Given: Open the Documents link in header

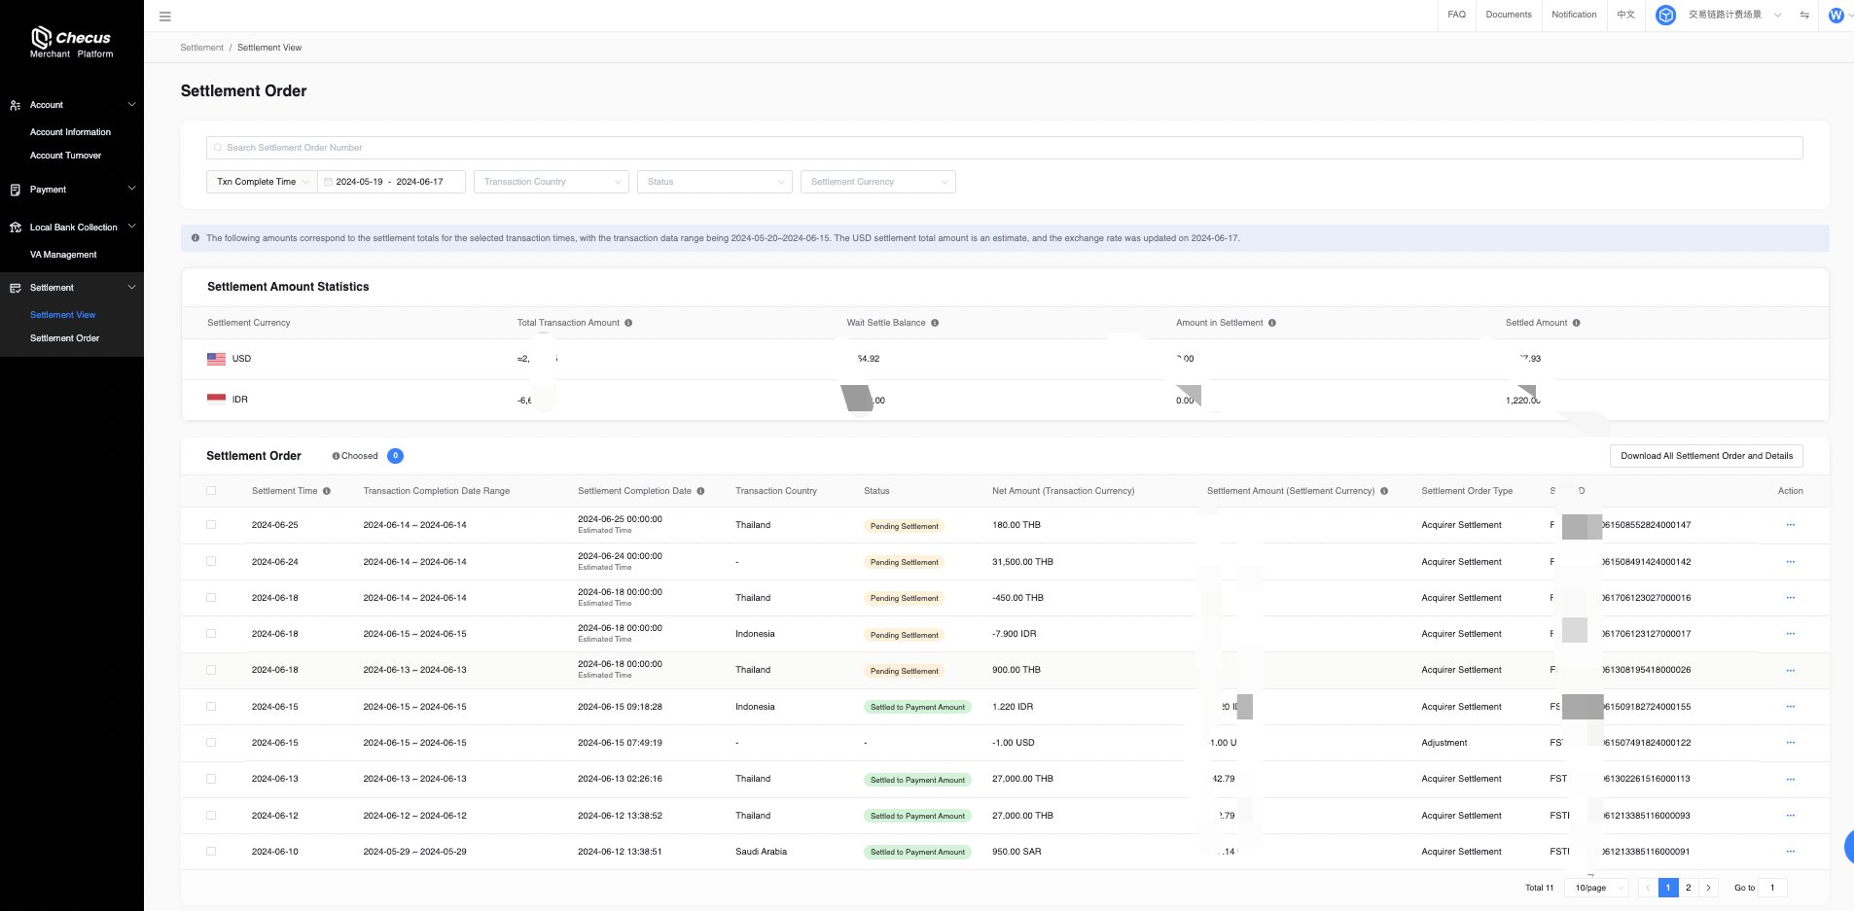Looking at the screenshot, I should point(1508,15).
